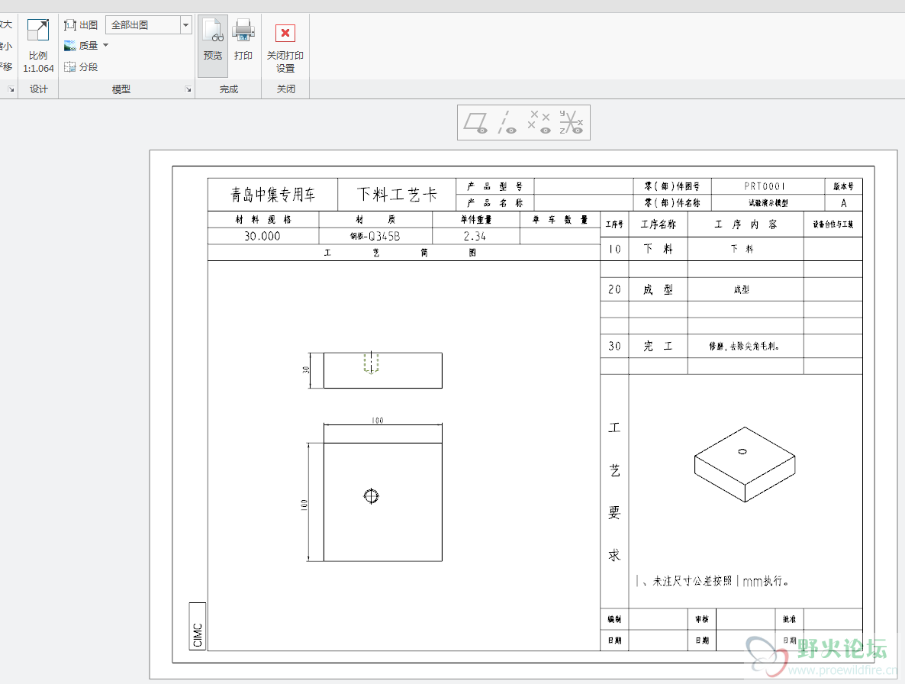Screen dimensions: 905x684
Task: Click the 工艺简图 header row
Action: (404, 253)
